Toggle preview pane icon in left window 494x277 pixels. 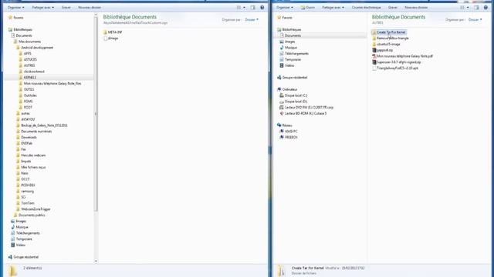(x=253, y=7)
